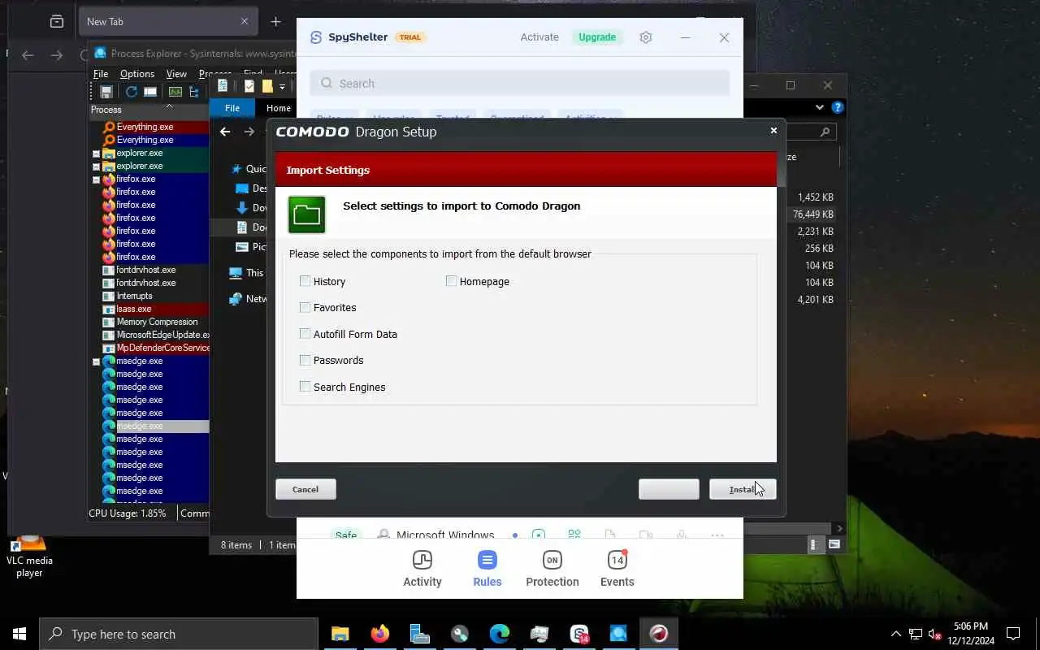Open the Options menu in Process Explorer

[137, 74]
